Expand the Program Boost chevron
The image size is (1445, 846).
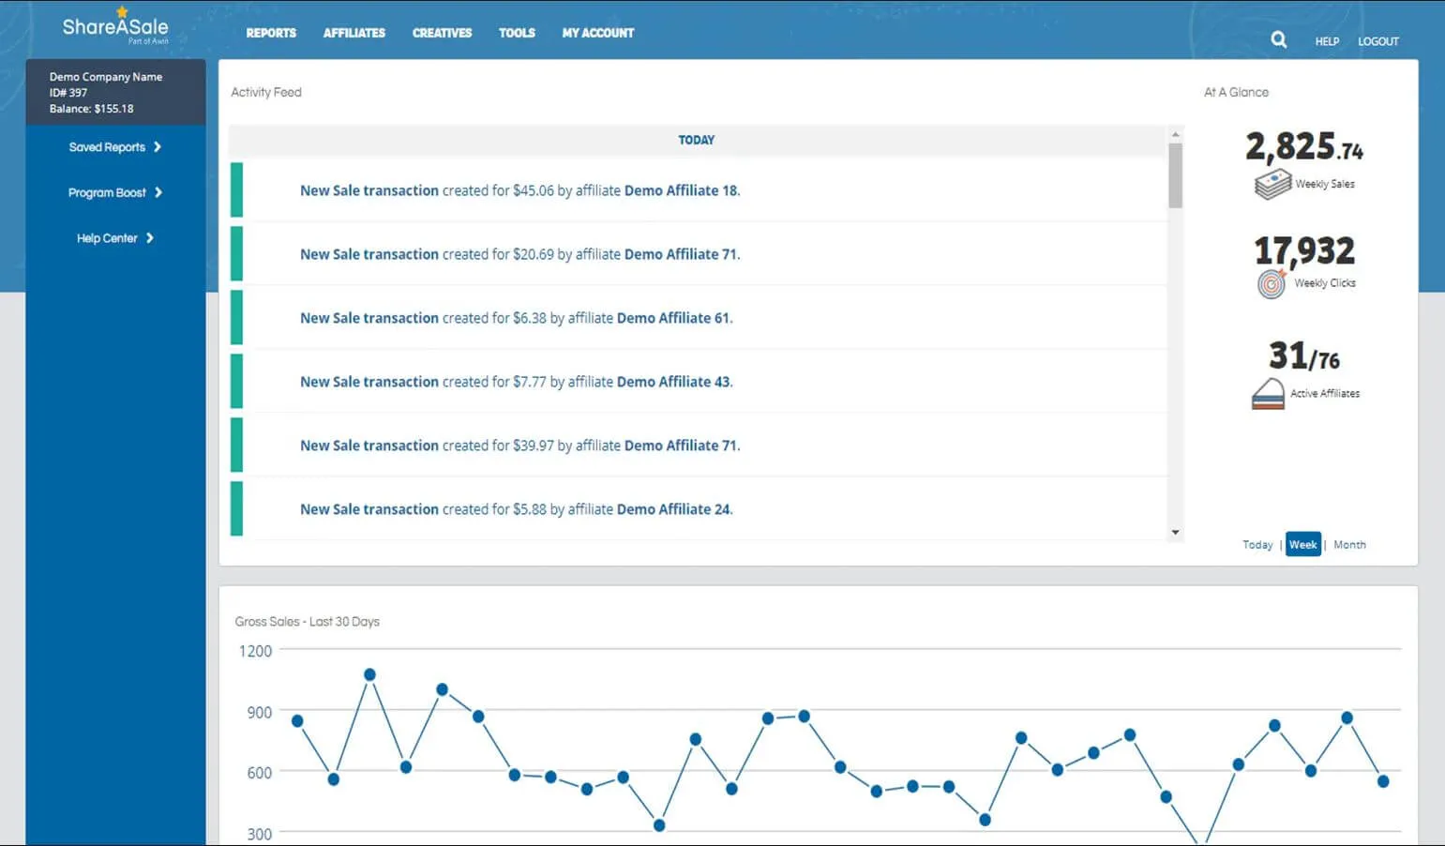[x=158, y=192]
